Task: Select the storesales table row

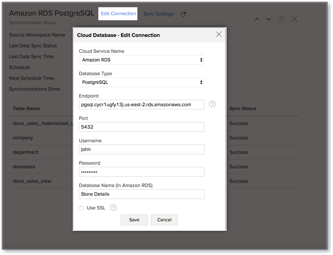Action: (41, 167)
